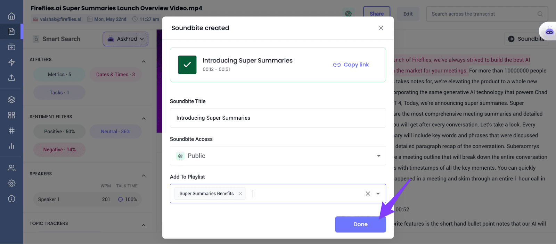Screen dimensions: 556x244
Task: Toggle the Negative 14% sentiment filter
Action: [x=59, y=149]
